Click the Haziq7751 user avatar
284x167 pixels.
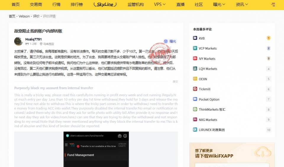(x=19, y=41)
